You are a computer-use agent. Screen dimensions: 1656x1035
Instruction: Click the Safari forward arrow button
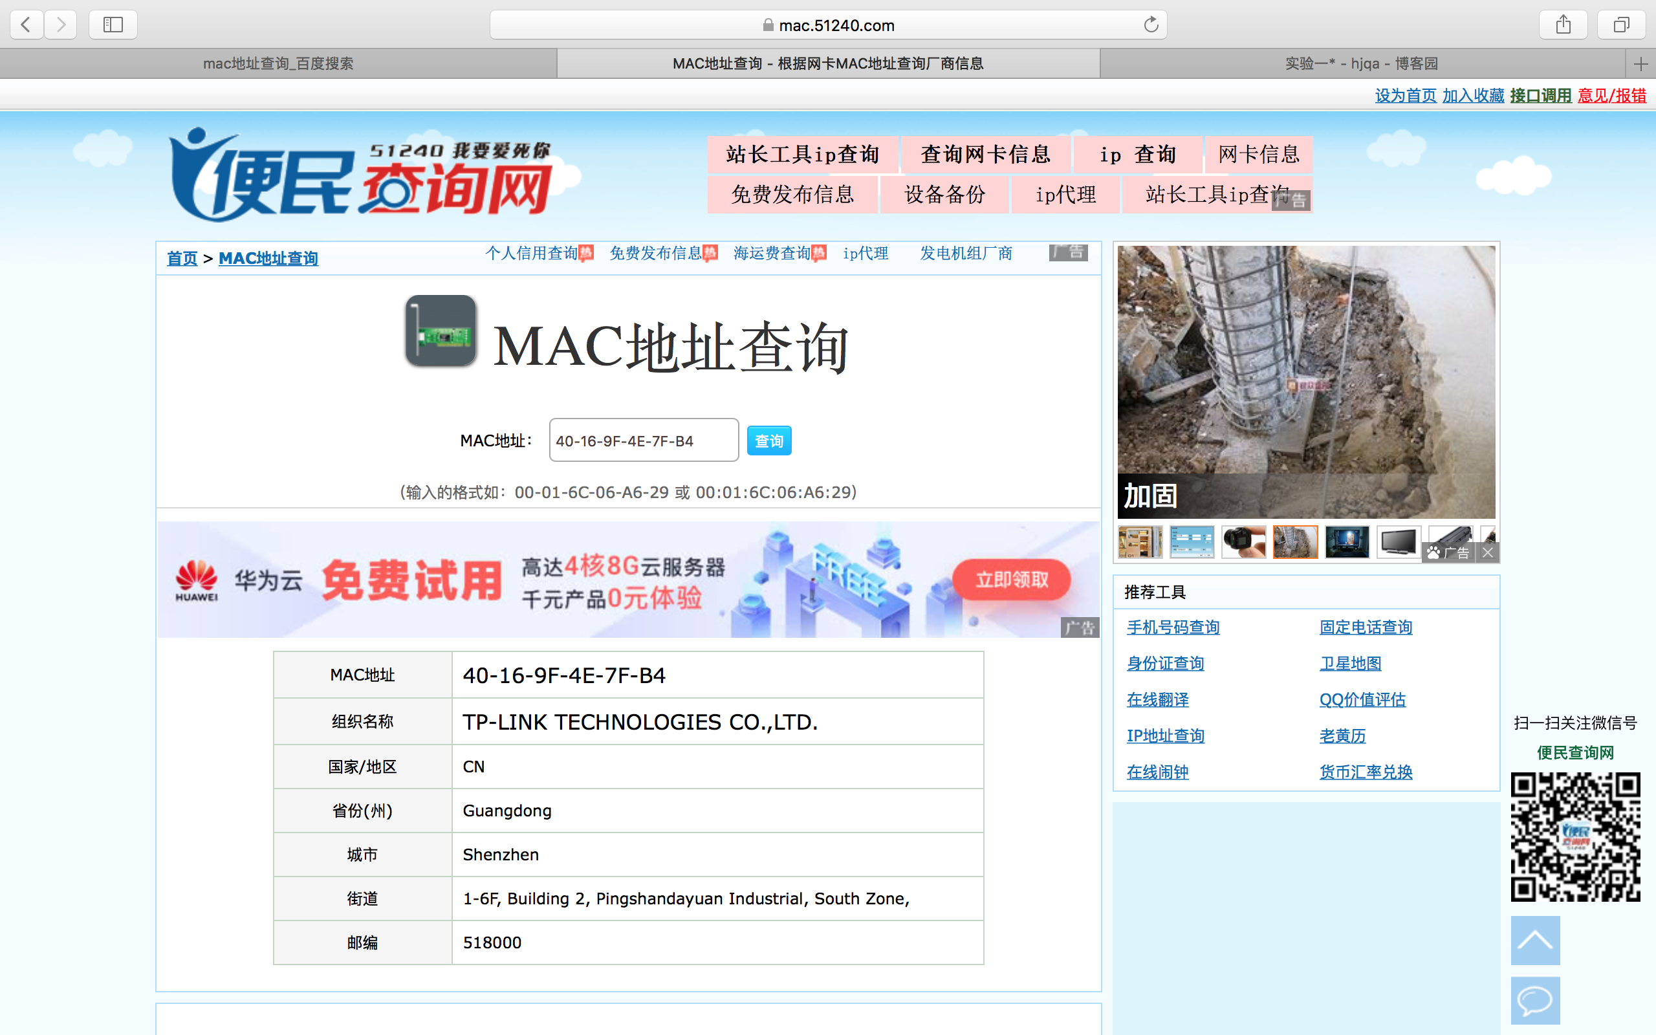(61, 25)
